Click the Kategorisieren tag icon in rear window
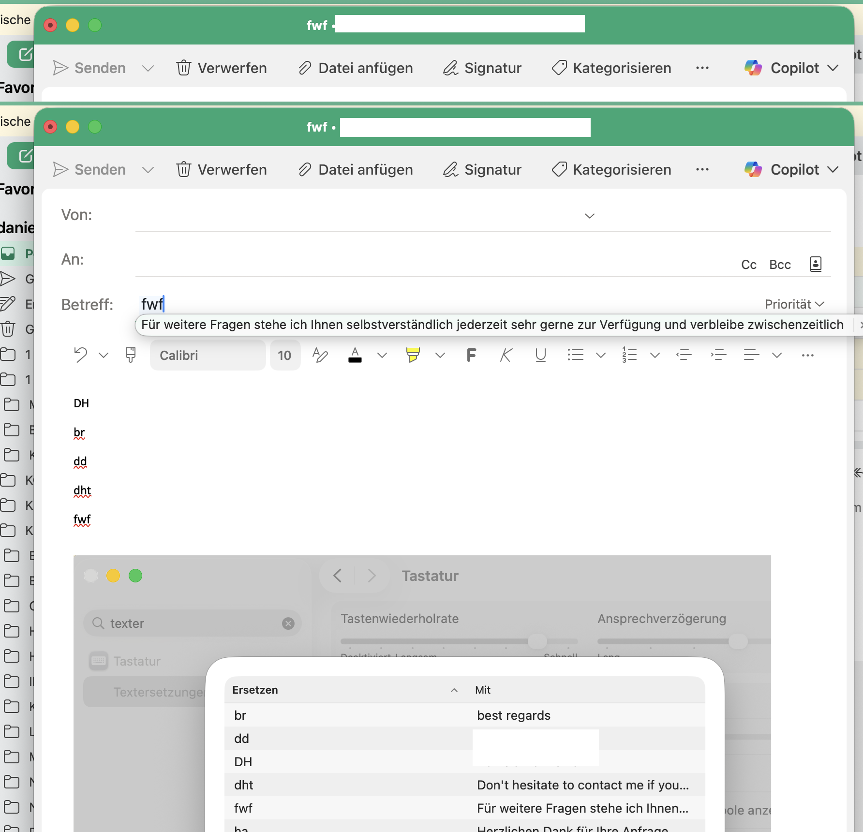 coord(559,68)
